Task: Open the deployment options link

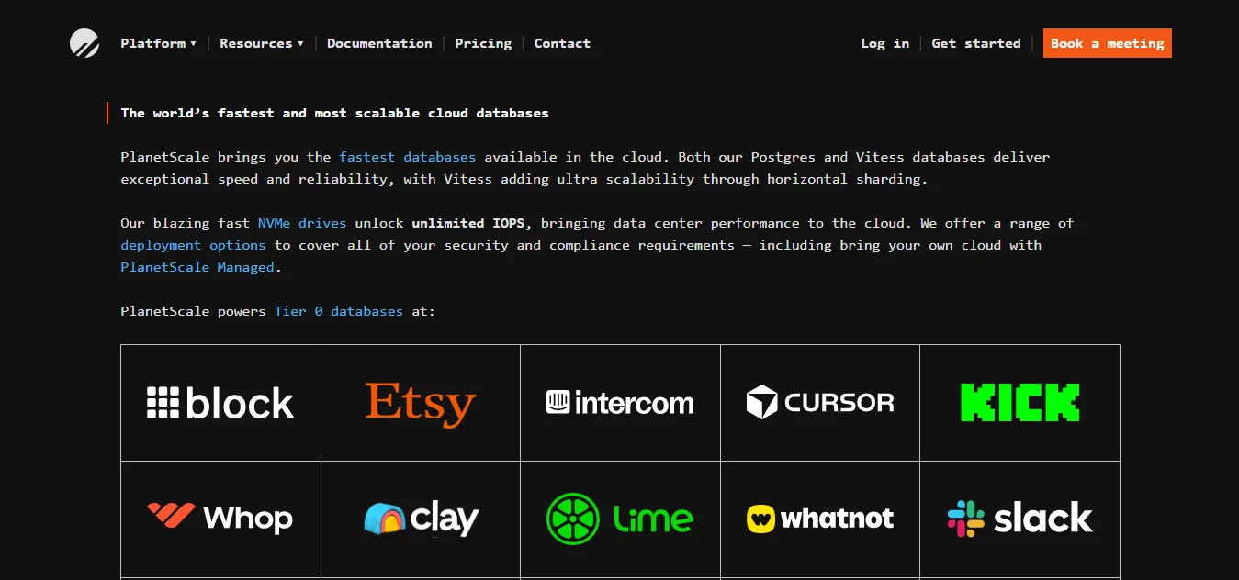Action: (193, 245)
